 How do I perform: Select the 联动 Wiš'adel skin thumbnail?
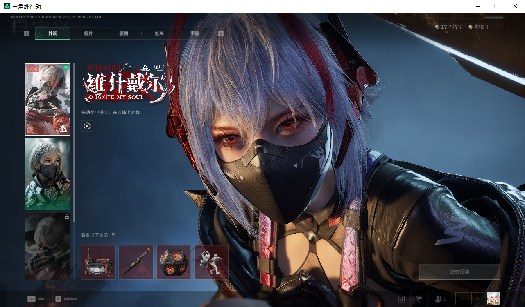[48, 99]
